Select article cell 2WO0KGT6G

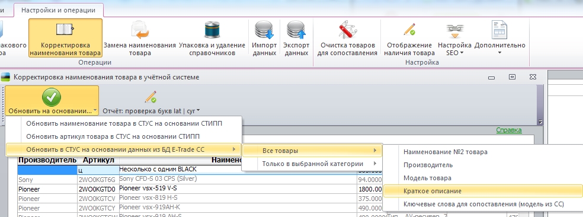pyautogui.click(x=98, y=180)
